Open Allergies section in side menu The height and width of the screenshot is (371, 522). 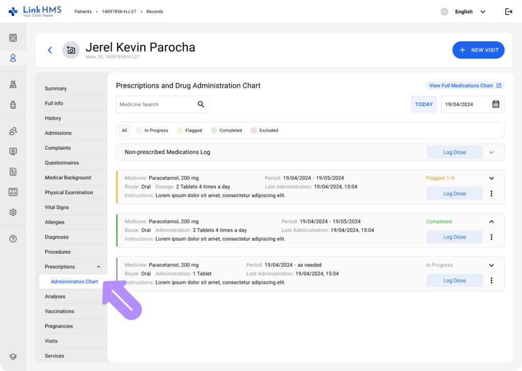[55, 222]
